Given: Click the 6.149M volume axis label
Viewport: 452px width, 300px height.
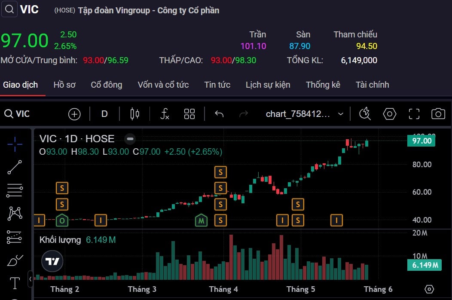Looking at the screenshot, I should tap(425, 265).
